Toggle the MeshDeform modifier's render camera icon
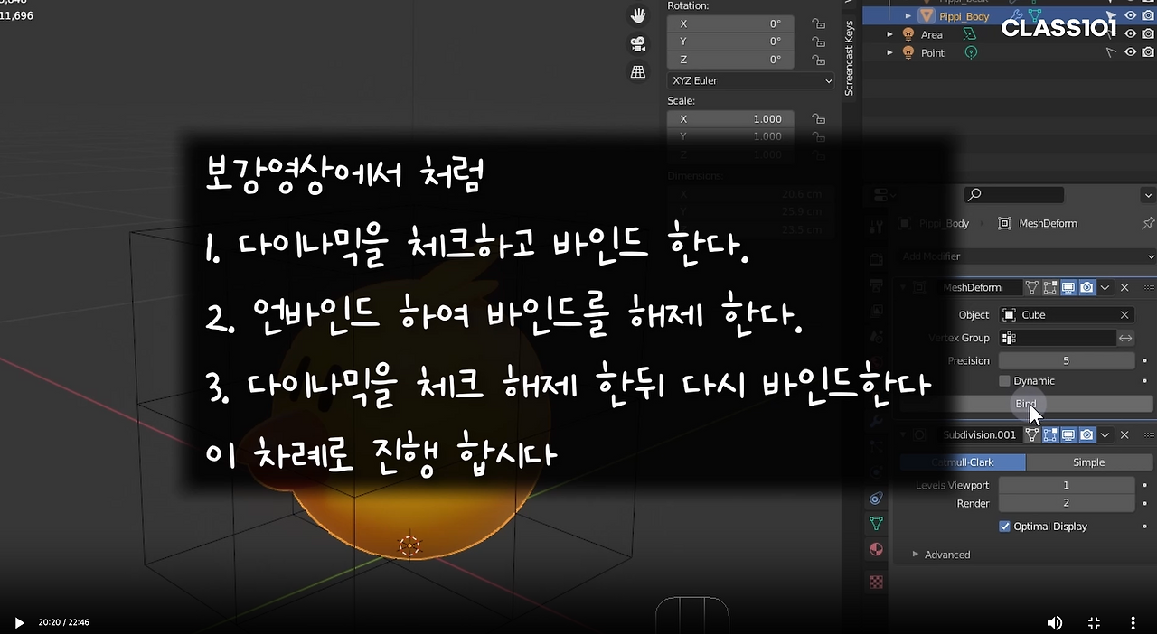 1086,286
